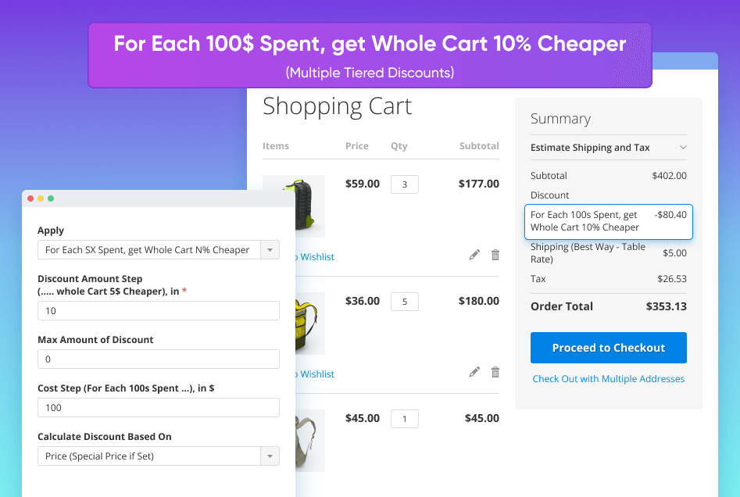Click the Wishlist link under the first item

pos(317,257)
